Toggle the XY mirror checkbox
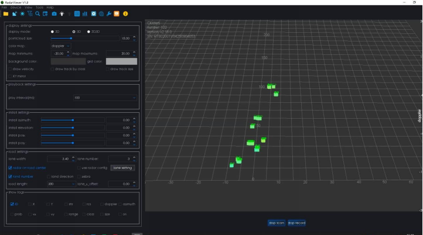Image resolution: width=423 pixels, height=235 pixels. pos(10,76)
